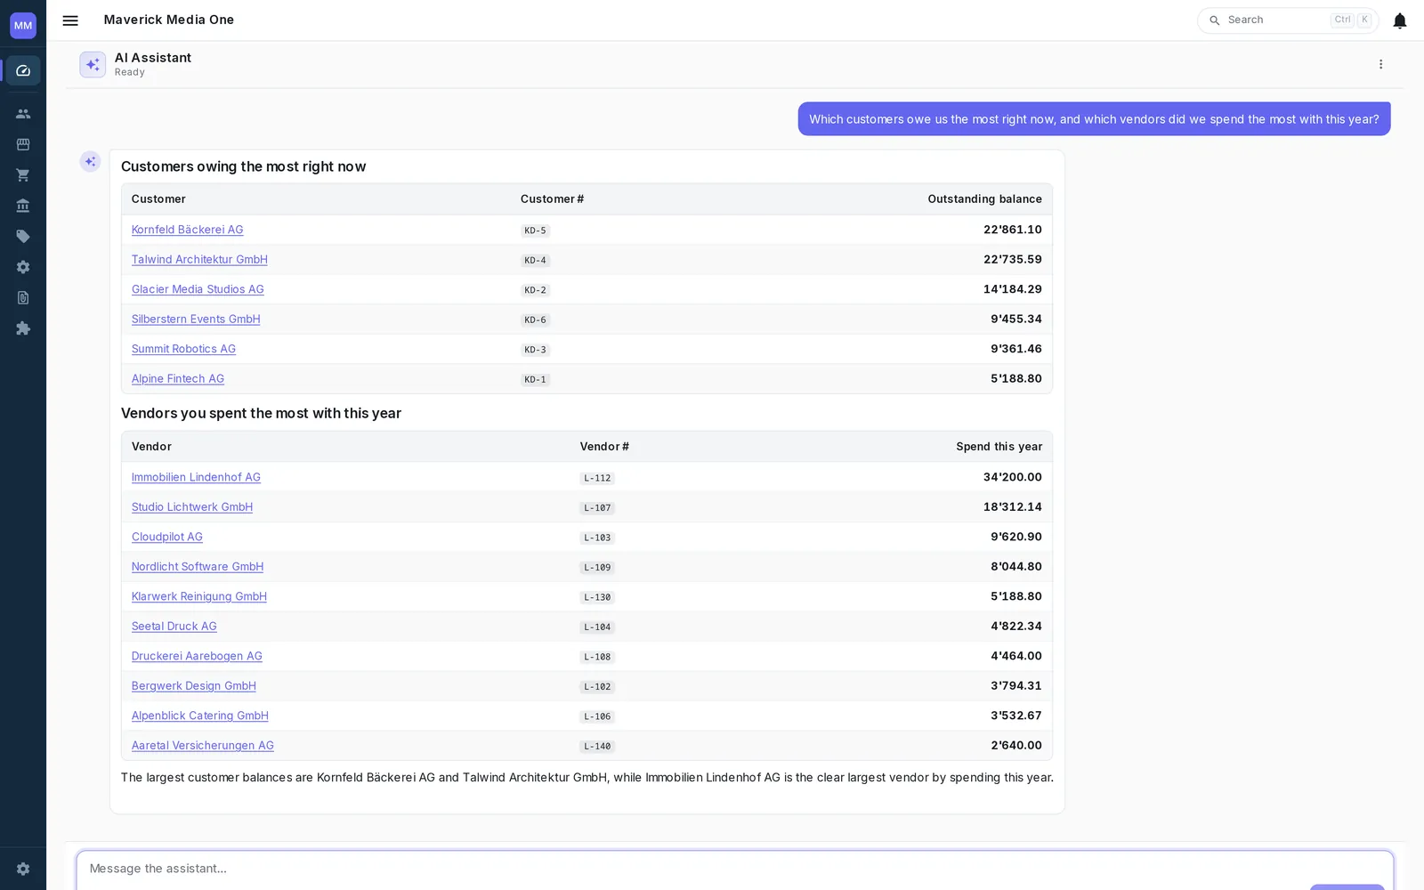
Task: Open Aaretal Versicherungen AG vendor link
Action: (x=203, y=746)
